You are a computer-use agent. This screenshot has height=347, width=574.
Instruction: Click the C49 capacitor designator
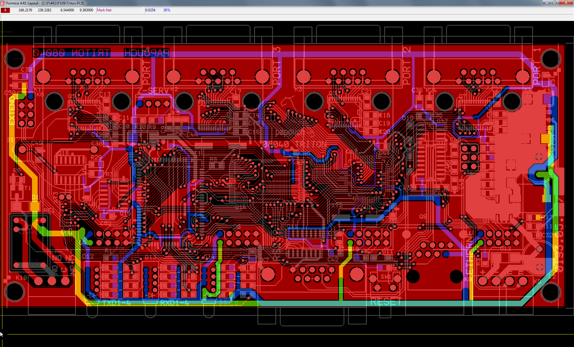[x=37, y=143]
